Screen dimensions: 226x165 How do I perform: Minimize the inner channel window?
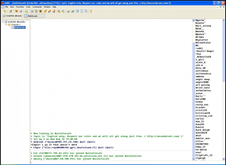[217, 7]
